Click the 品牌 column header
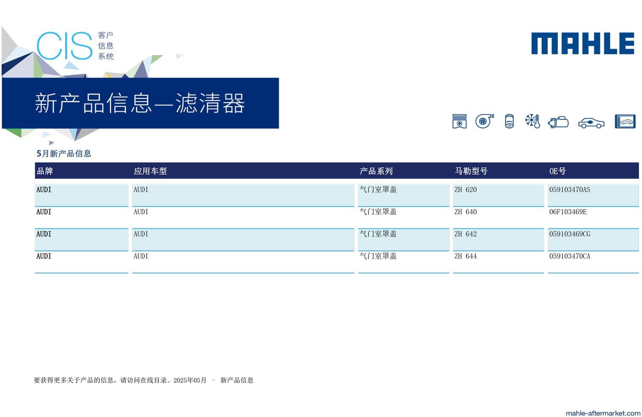The height and width of the screenshot is (417, 642). point(45,171)
